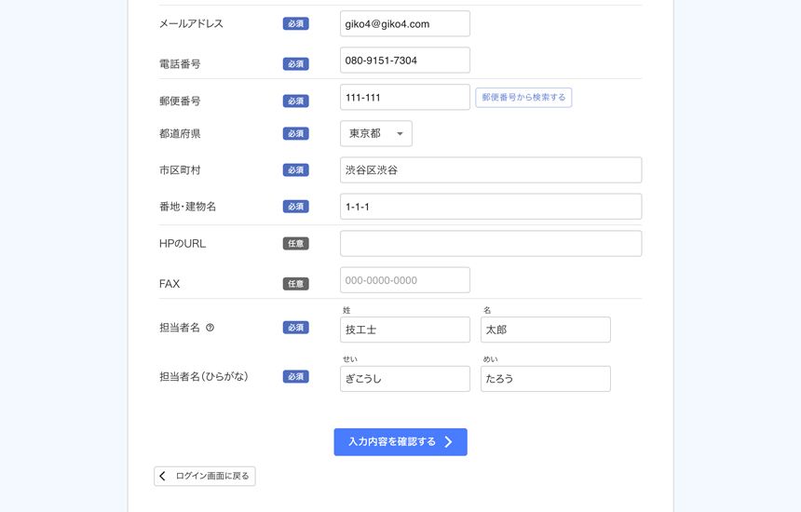801x512 pixels.
Task: Click the right chevron on 入力内容を確認する
Action: click(448, 442)
